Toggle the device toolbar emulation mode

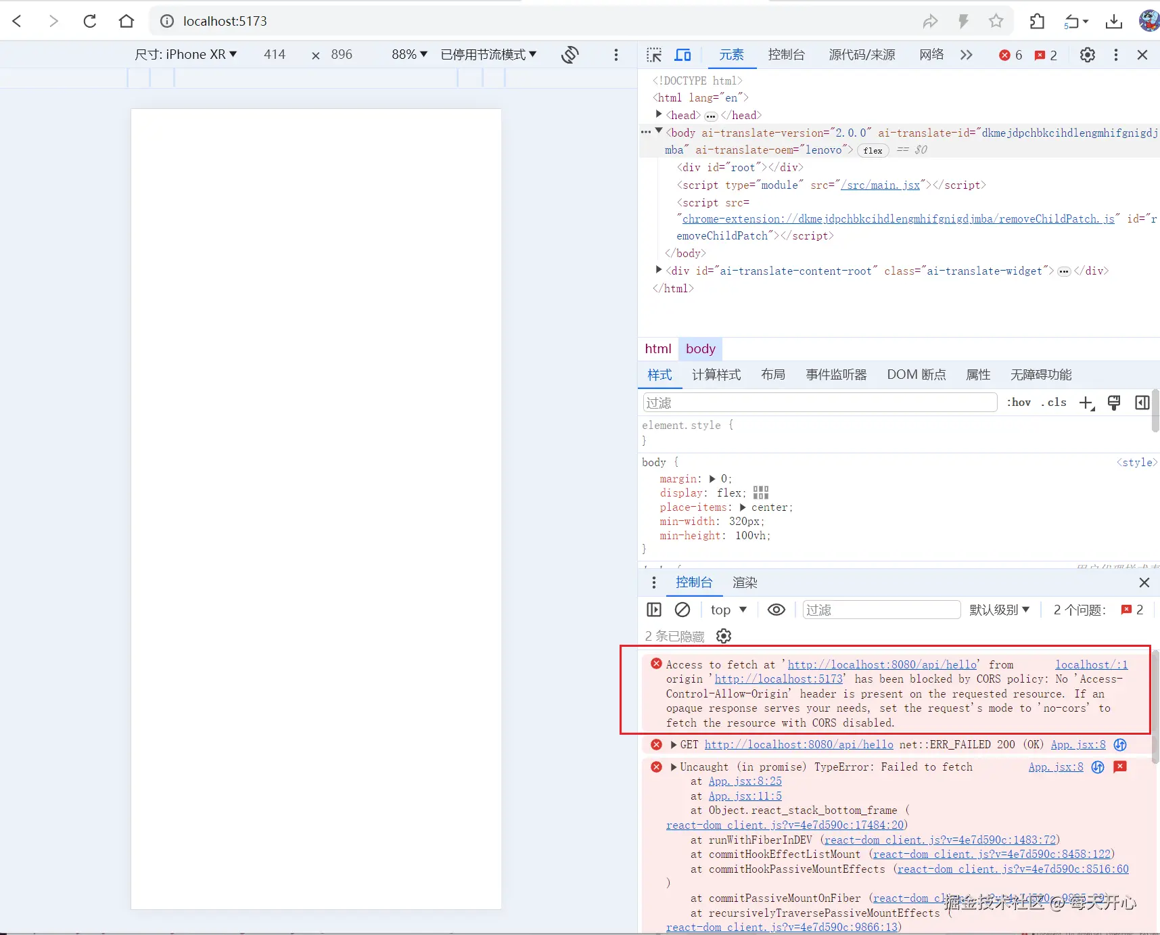tap(683, 55)
